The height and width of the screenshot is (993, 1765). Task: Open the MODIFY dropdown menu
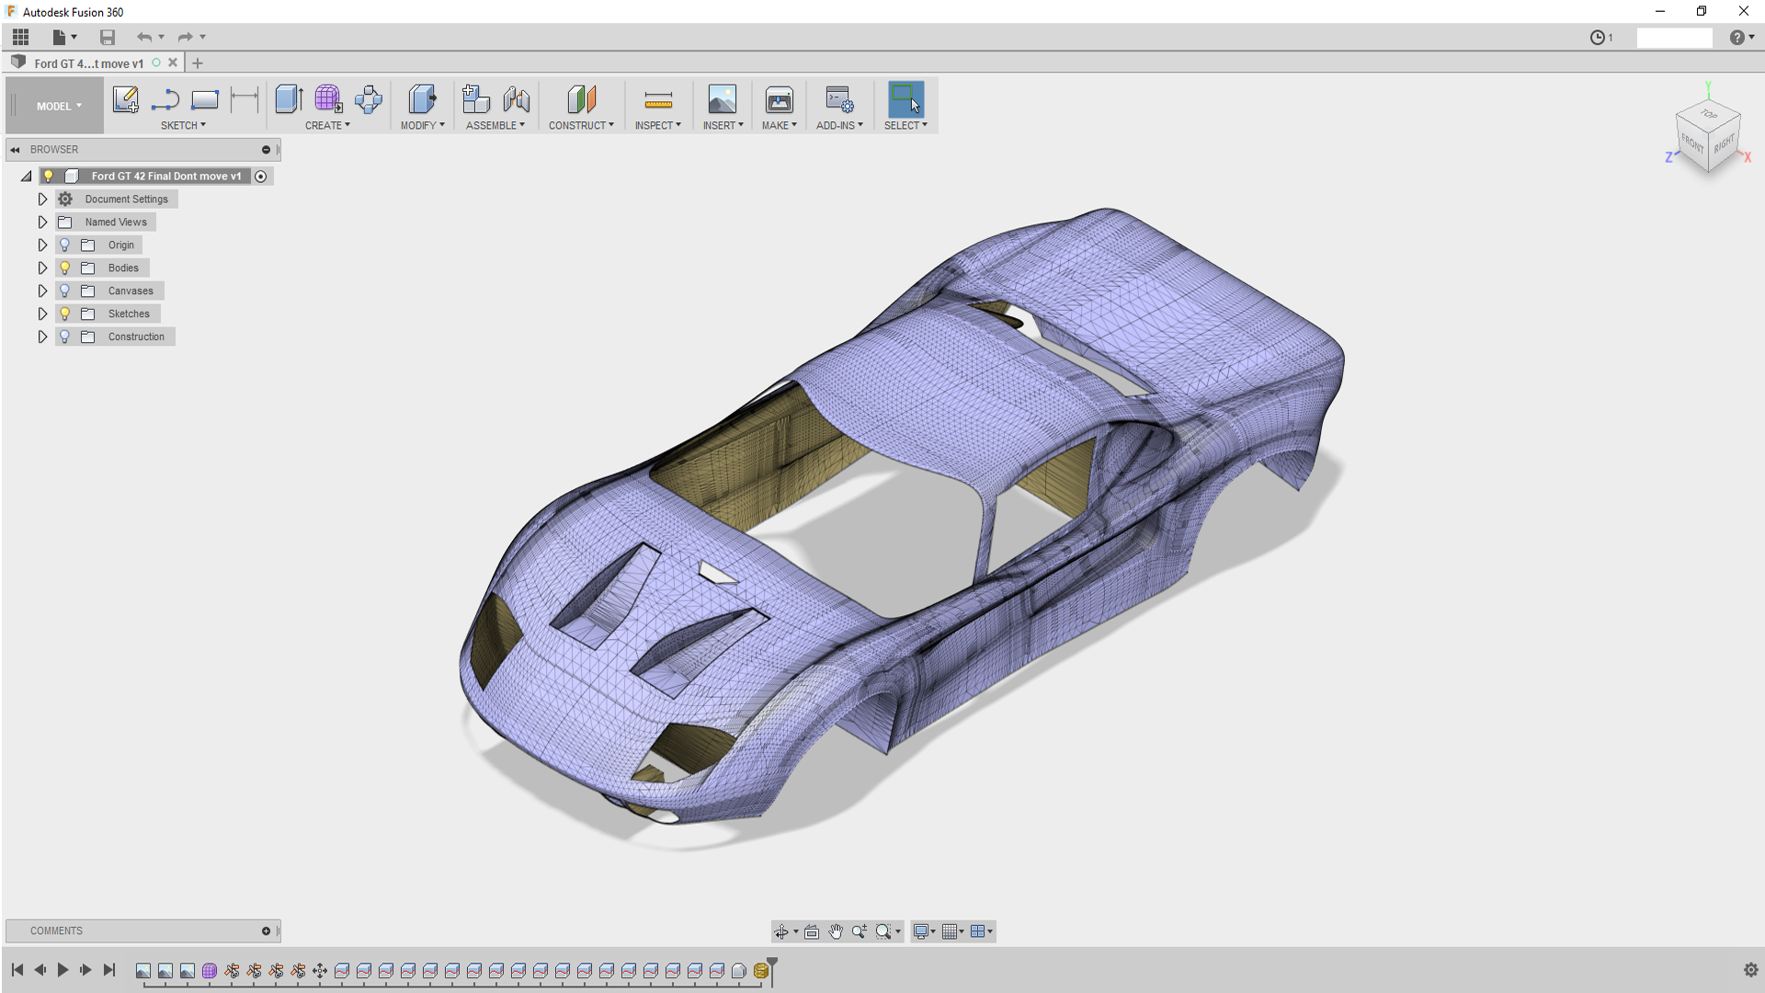pyautogui.click(x=422, y=124)
